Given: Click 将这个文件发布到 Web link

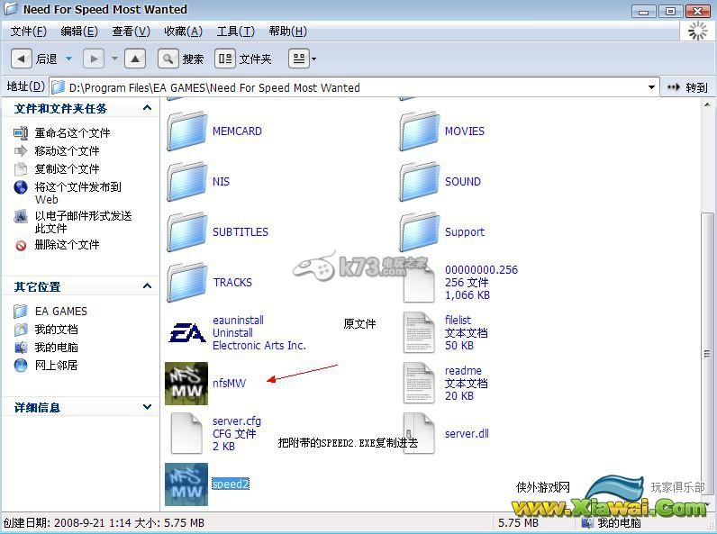Looking at the screenshot, I should pos(77,193).
